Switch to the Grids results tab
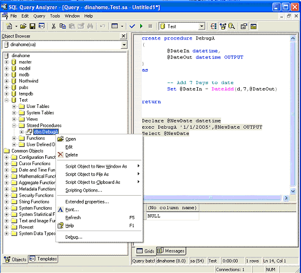 click(x=145, y=251)
